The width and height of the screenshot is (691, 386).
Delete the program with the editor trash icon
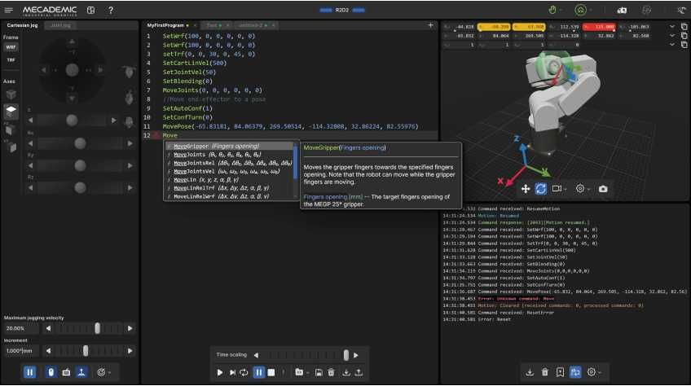click(331, 372)
